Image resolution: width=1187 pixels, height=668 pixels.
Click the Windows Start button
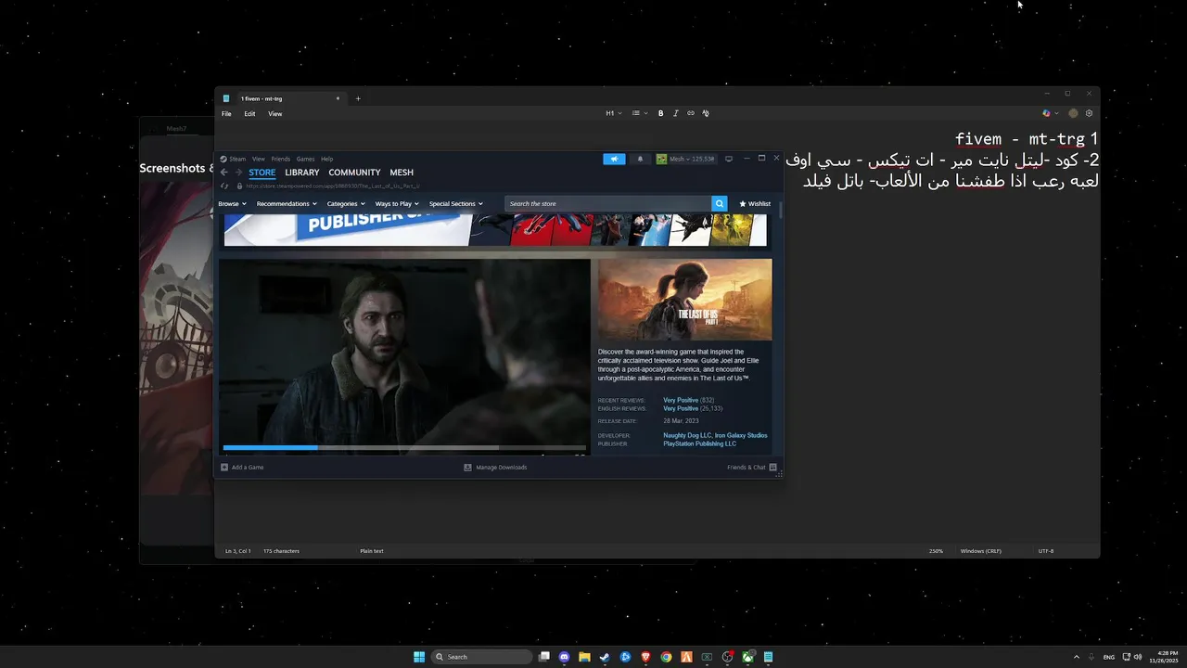click(x=419, y=657)
